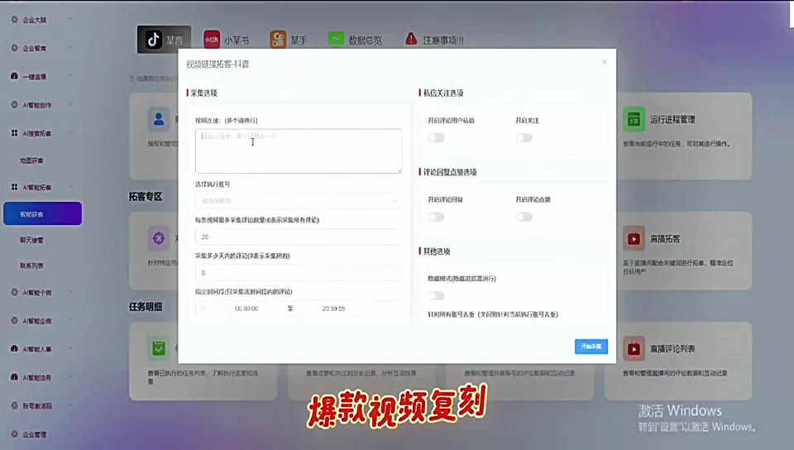Open the 地图获客 submenu item
The width and height of the screenshot is (794, 450).
pos(31,160)
